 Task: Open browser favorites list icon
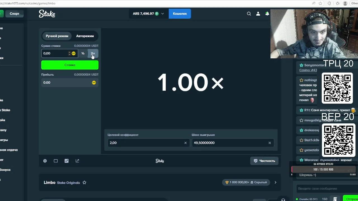click(x=338, y=3)
